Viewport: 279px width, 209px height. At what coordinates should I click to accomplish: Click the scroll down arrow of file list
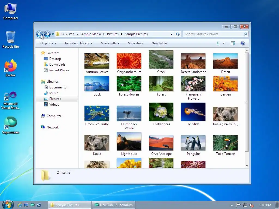[x=247, y=166]
